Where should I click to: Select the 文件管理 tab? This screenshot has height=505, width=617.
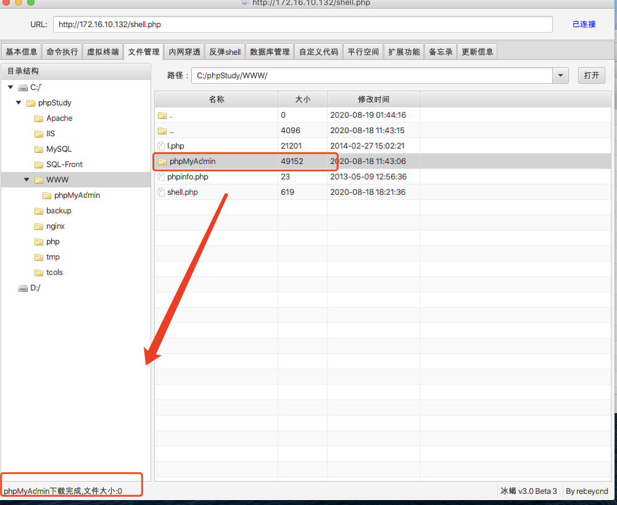click(144, 52)
